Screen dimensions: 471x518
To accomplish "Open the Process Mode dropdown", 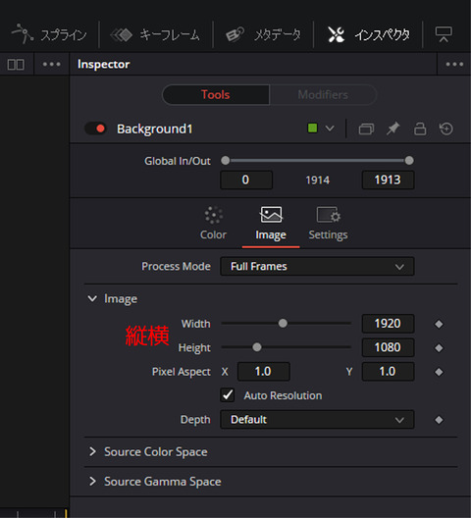I will tap(317, 266).
